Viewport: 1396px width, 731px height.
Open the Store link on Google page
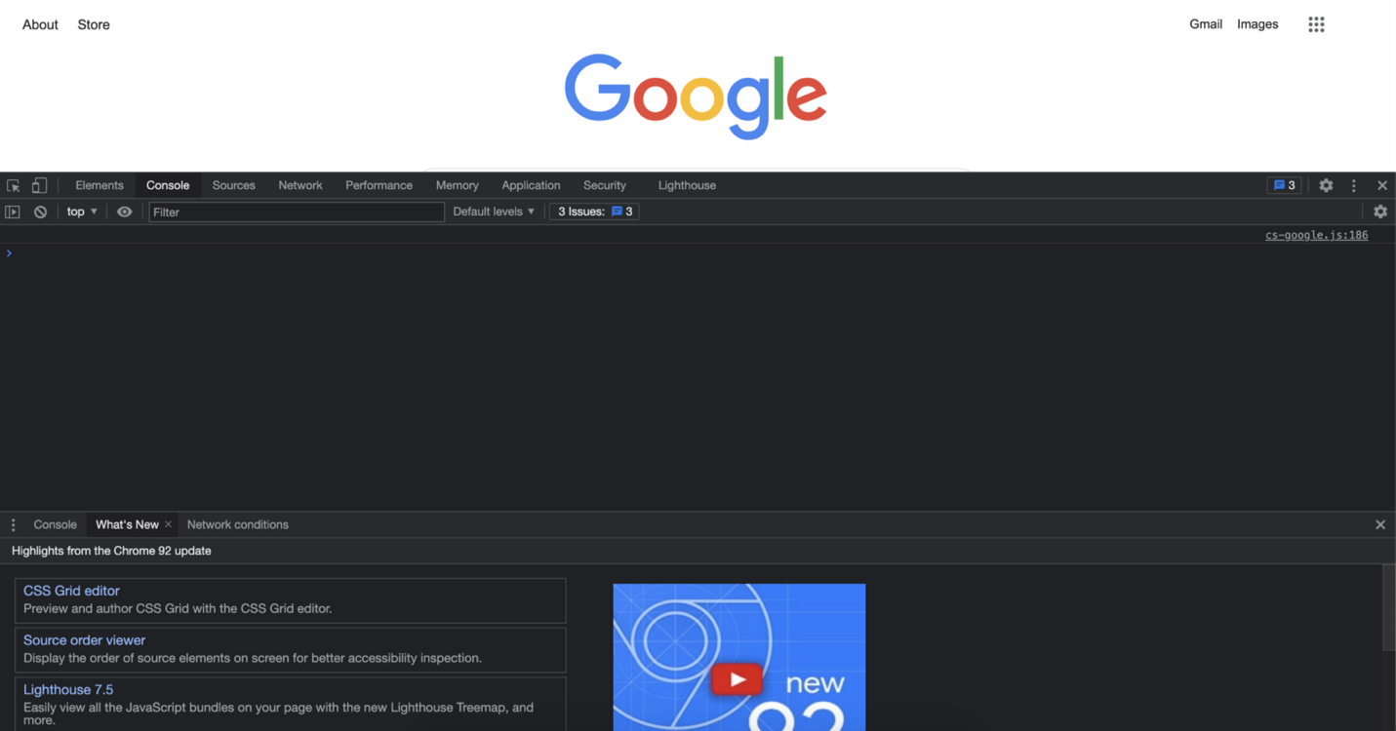tap(94, 24)
